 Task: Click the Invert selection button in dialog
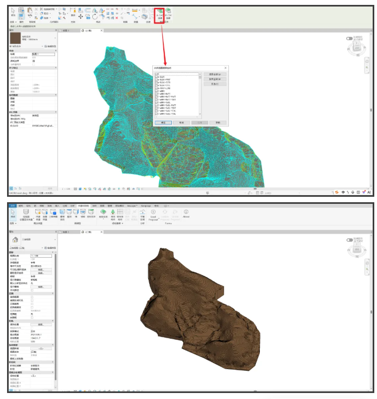click(215, 84)
